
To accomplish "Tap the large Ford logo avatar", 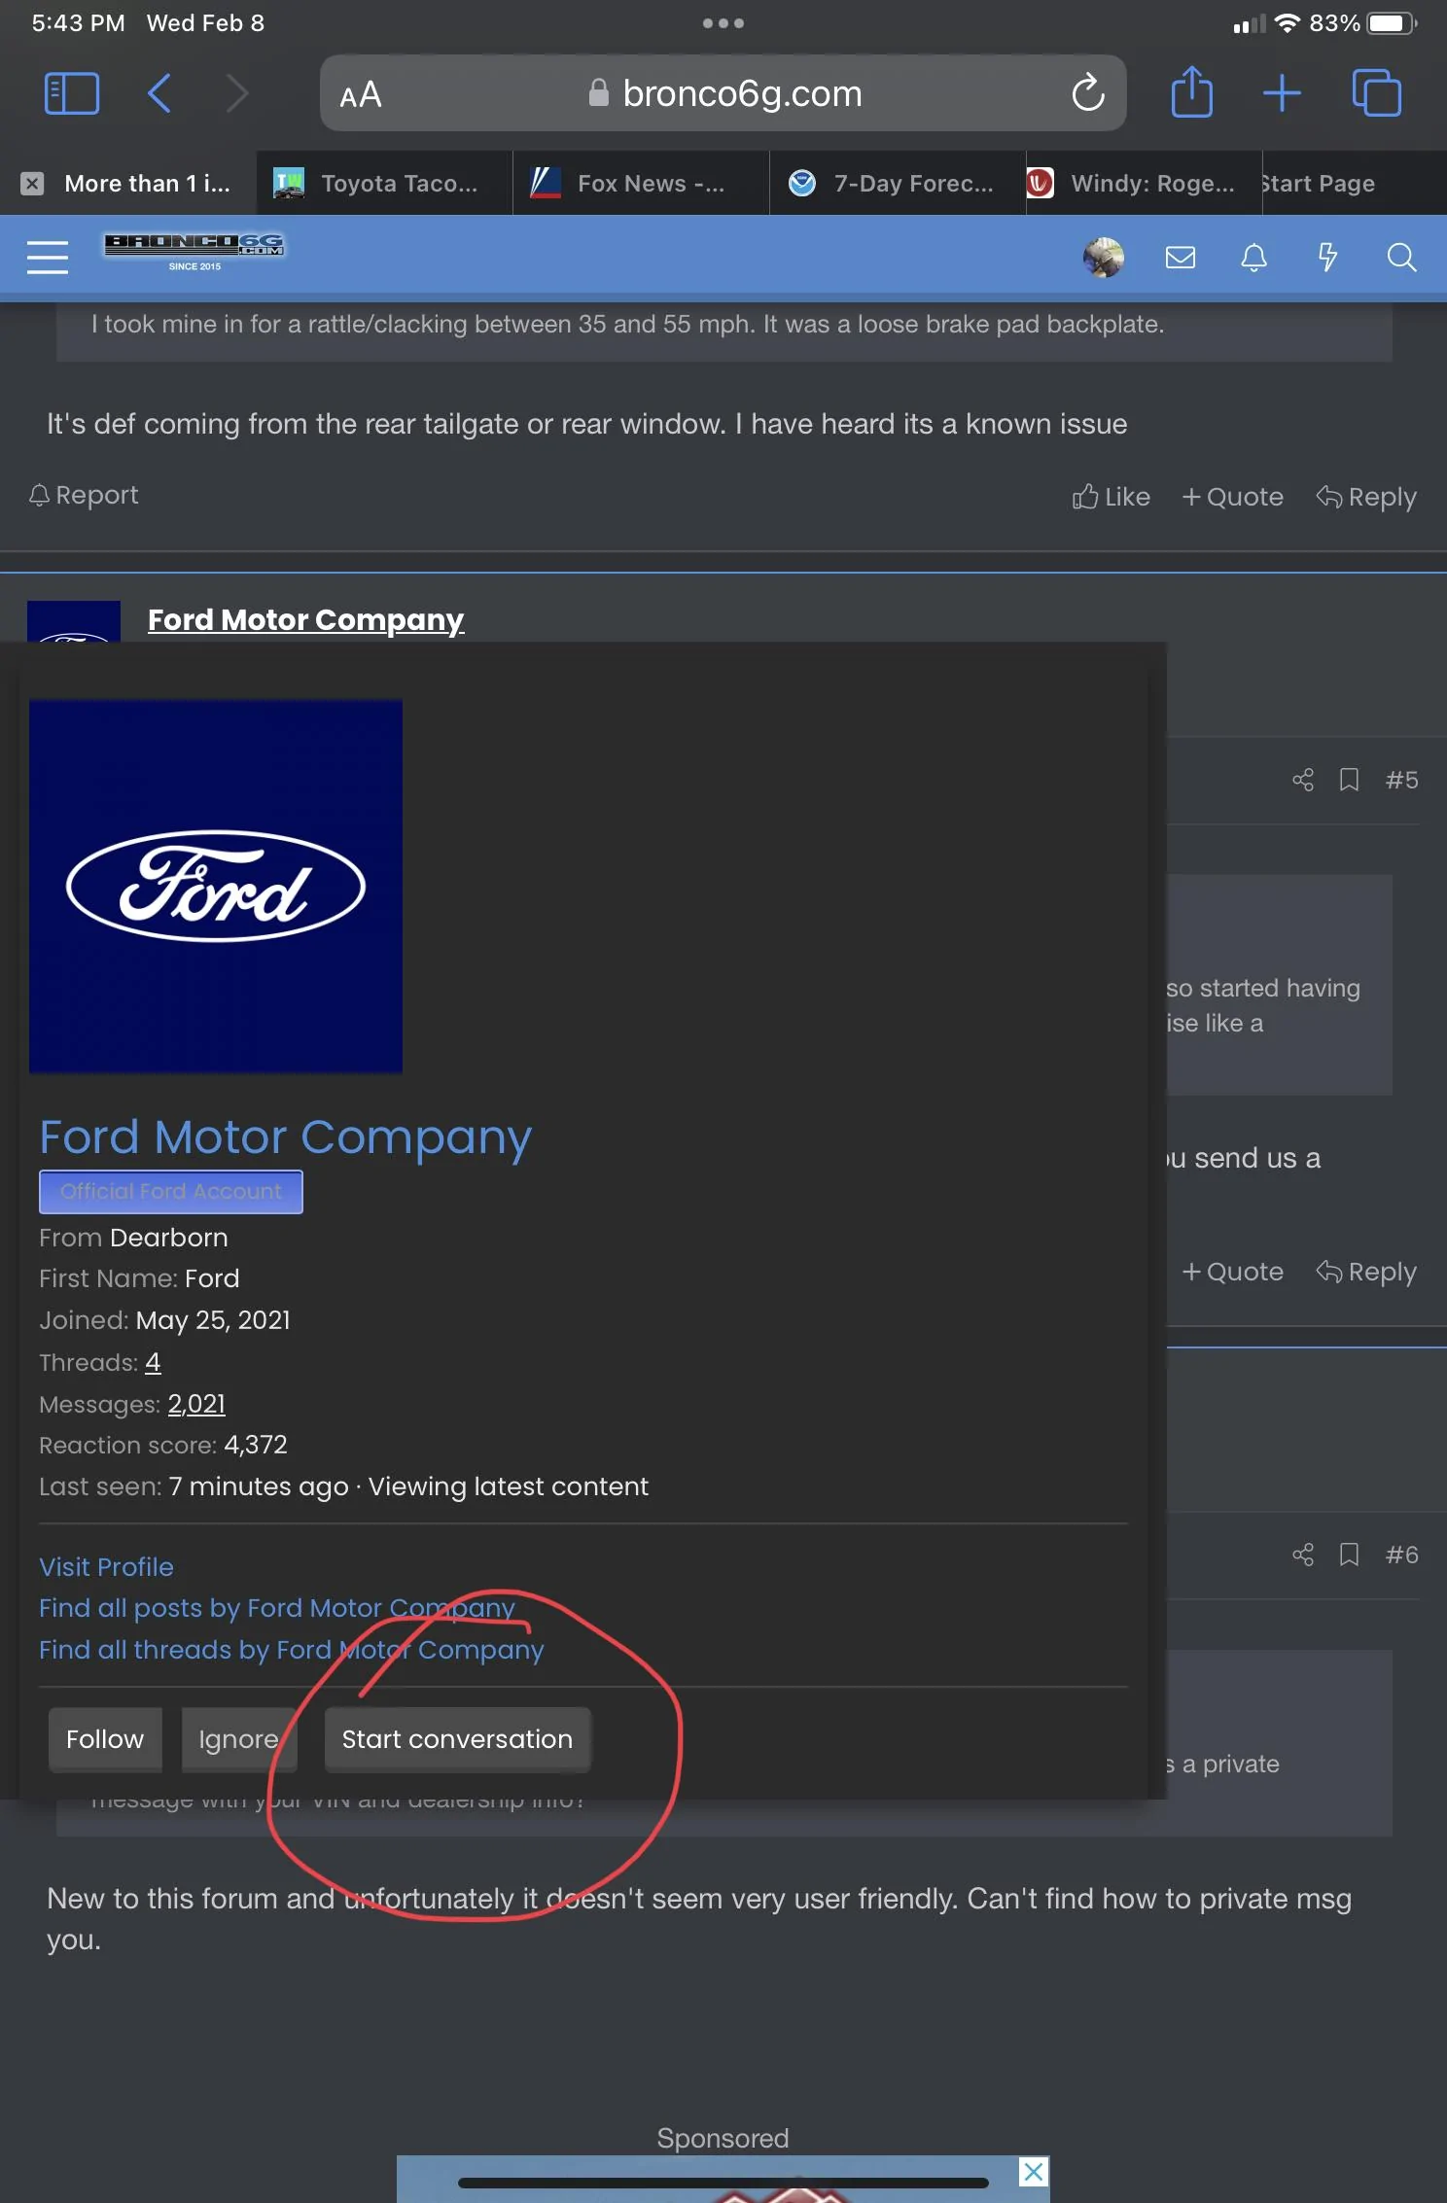I will click(x=216, y=887).
